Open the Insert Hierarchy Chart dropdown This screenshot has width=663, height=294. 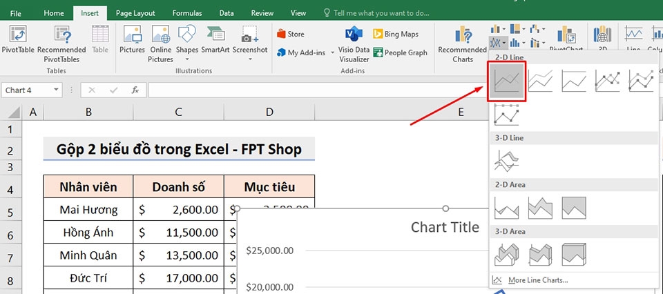pos(517,29)
